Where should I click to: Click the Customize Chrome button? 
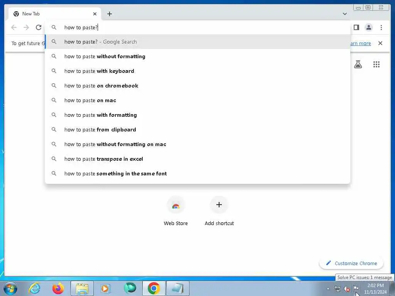coord(351,263)
